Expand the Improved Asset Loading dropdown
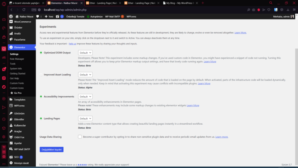Viewport: 298px width, 168px height. 85,75
